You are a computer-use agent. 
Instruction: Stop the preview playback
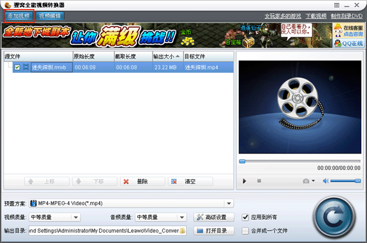(x=259, y=181)
